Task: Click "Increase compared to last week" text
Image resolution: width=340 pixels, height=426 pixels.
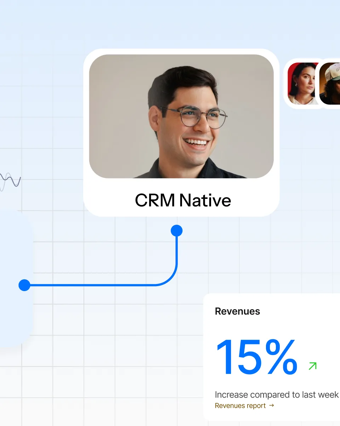Action: [x=277, y=395]
